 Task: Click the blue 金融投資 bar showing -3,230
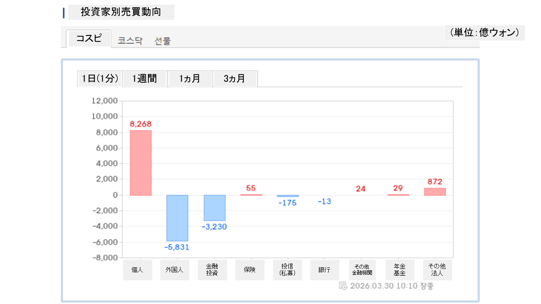pyautogui.click(x=215, y=208)
